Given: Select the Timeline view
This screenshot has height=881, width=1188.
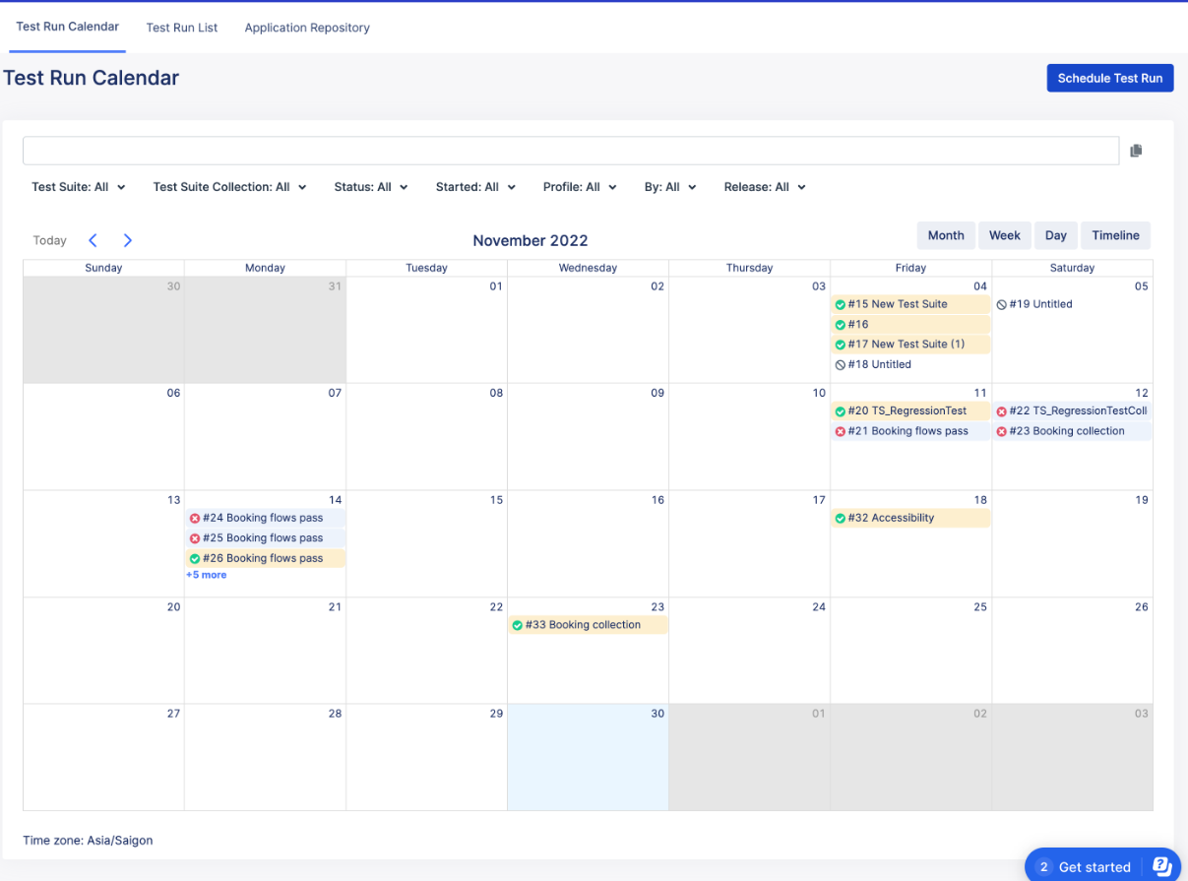Looking at the screenshot, I should point(1116,235).
